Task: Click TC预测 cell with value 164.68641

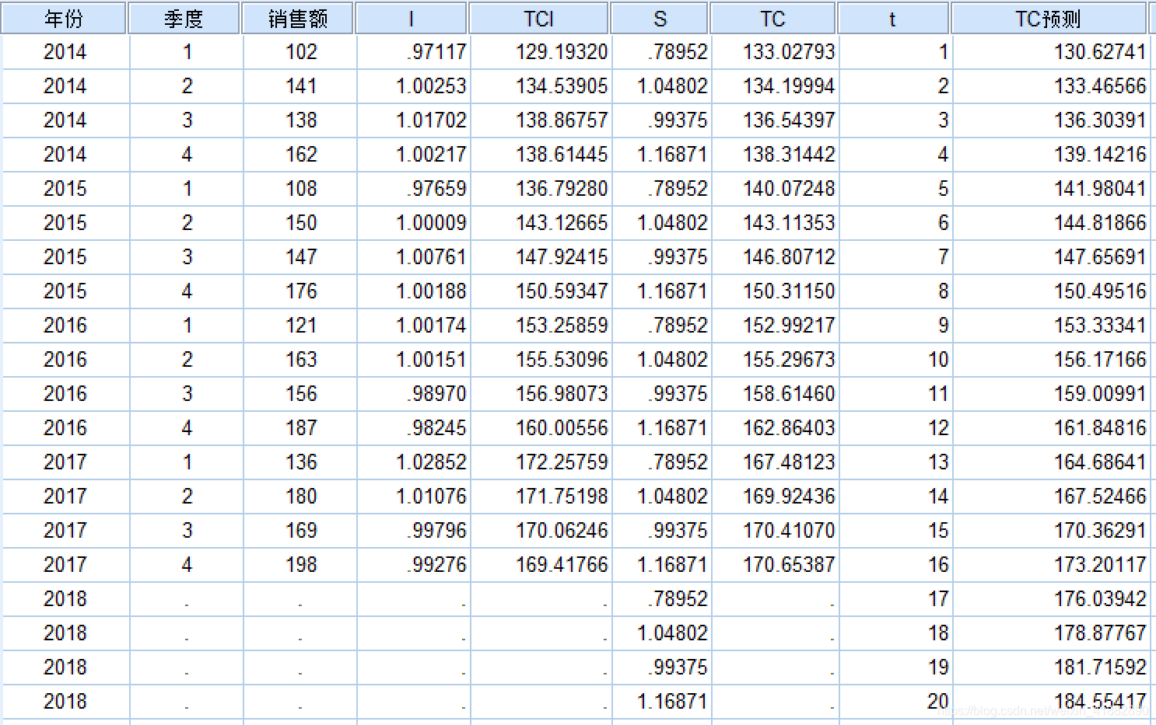Action: 1051,462
